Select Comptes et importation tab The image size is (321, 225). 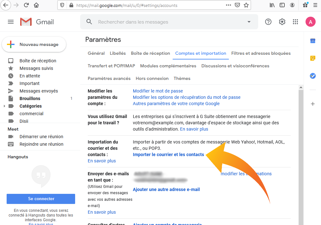click(201, 53)
